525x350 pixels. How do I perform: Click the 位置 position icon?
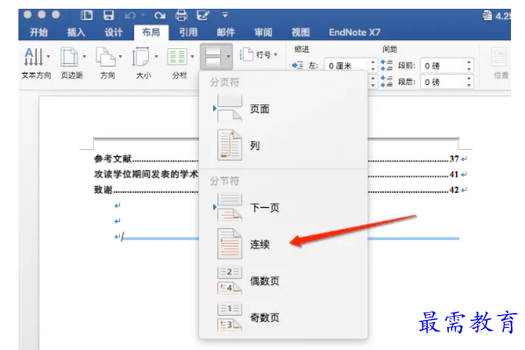[500, 57]
